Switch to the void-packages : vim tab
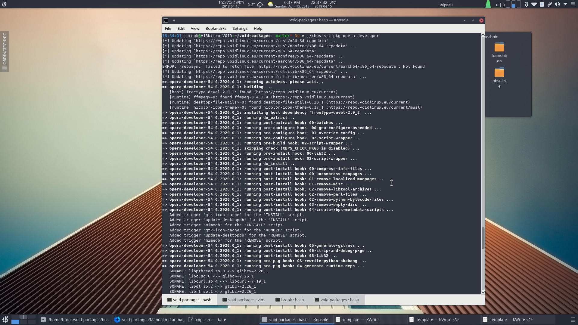Viewport: 578px width, 325px height. pyautogui.click(x=243, y=300)
